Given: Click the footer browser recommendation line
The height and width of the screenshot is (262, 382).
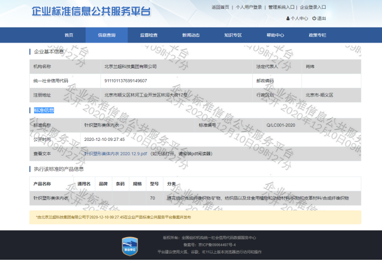Looking at the screenshot, I should pyautogui.click(x=210, y=251).
